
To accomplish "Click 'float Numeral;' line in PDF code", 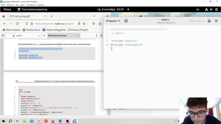I will [x=29, y=96].
